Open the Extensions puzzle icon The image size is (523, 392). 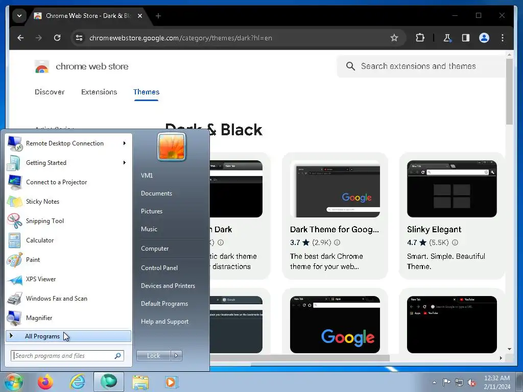[x=420, y=38]
